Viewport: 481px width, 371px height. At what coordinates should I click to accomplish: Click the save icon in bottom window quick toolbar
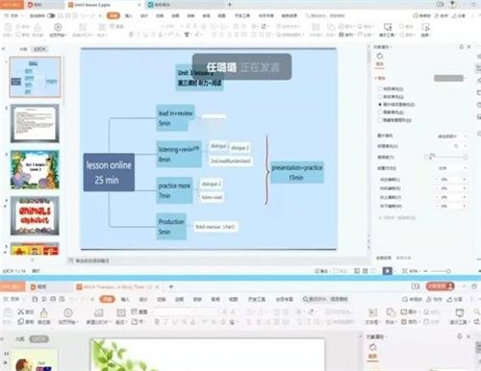(35, 299)
